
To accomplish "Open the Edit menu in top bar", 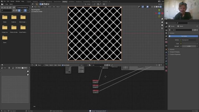I will click(8, 1).
